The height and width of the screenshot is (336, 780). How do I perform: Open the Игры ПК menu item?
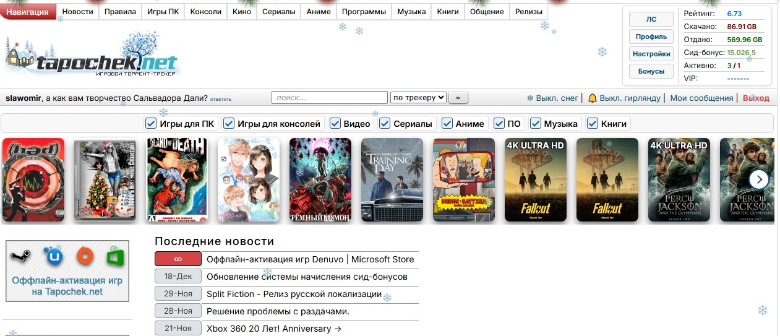tap(163, 12)
